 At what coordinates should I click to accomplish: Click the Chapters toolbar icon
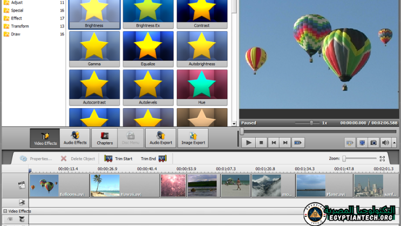pyautogui.click(x=105, y=138)
